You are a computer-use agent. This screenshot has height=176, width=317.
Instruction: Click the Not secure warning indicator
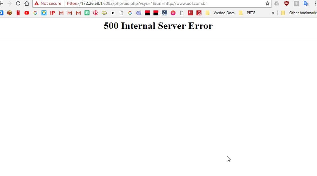pyautogui.click(x=48, y=3)
